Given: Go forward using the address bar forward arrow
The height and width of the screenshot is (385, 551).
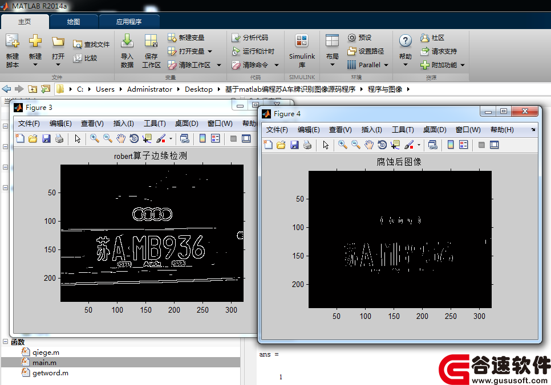Looking at the screenshot, I should click(19, 89).
